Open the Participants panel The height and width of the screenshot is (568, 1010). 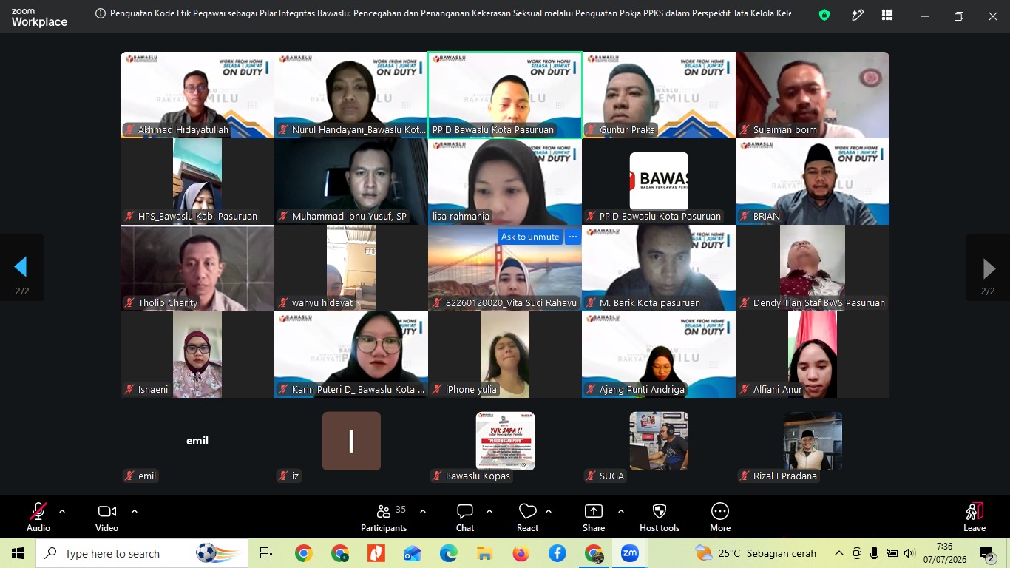tap(384, 517)
